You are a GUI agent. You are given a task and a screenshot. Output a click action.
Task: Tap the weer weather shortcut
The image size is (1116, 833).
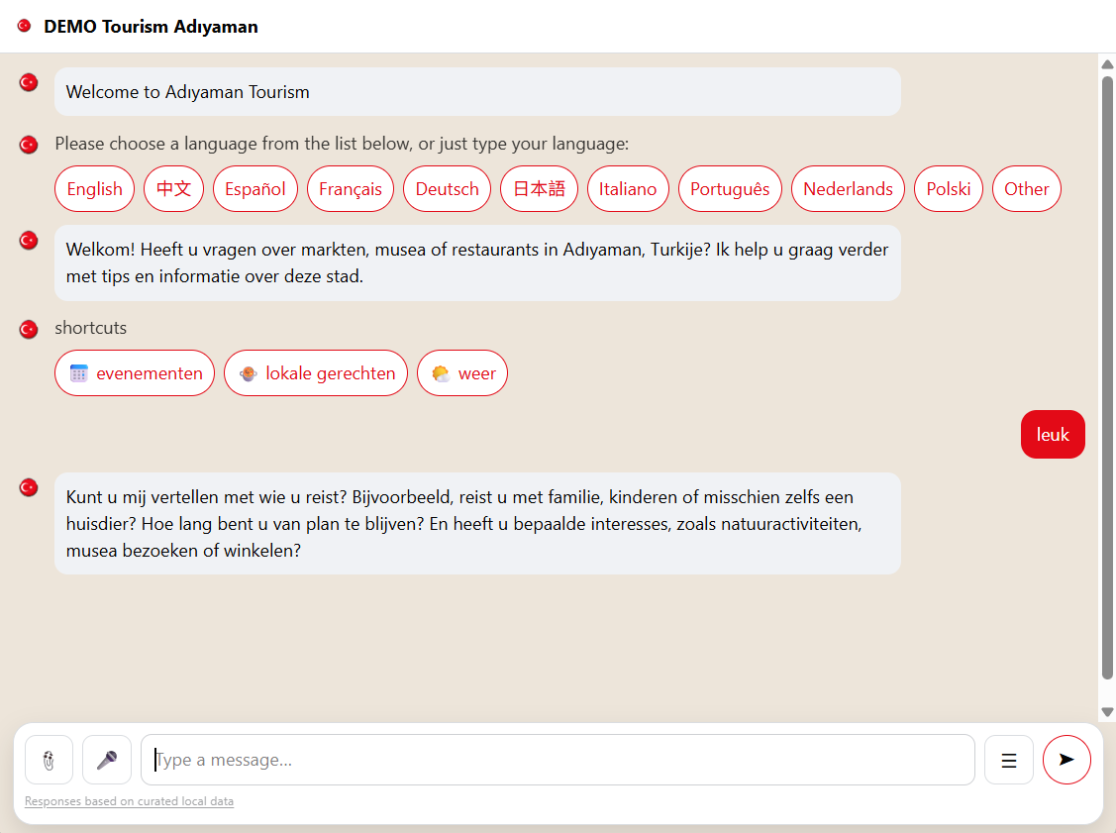(462, 373)
